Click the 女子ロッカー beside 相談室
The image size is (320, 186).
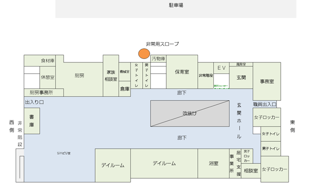coord(275,169)
